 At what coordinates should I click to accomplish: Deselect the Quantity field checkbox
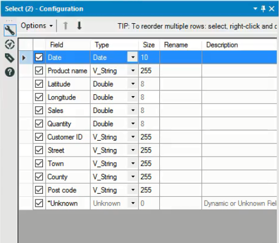(39, 124)
